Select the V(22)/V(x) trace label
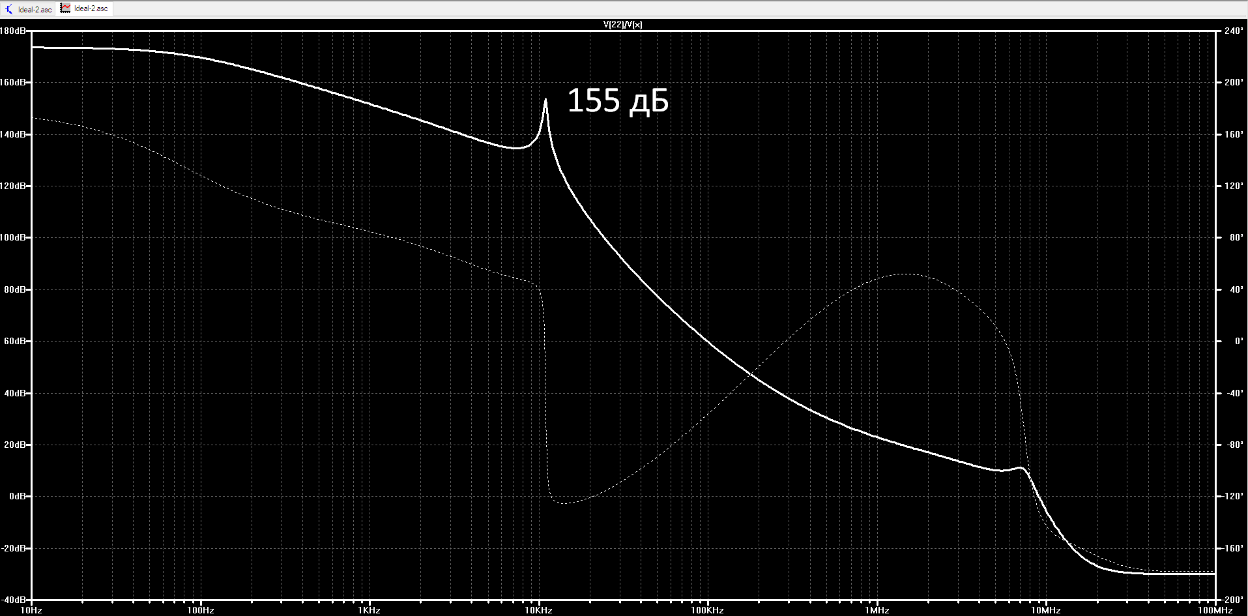The width and height of the screenshot is (1248, 616). [x=622, y=25]
